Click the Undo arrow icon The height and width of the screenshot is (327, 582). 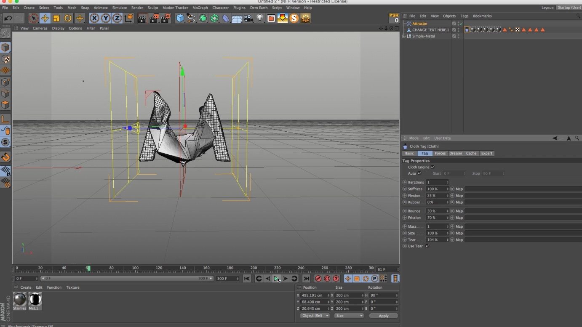coord(8,18)
